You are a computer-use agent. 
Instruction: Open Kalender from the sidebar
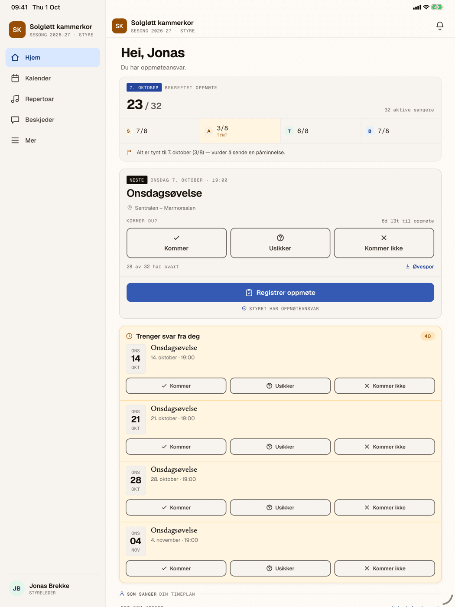[x=53, y=78]
